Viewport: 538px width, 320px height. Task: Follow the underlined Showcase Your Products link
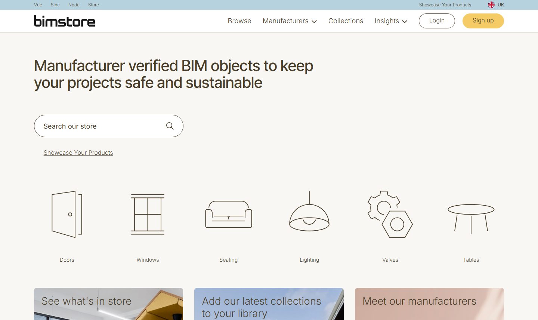tap(78, 153)
